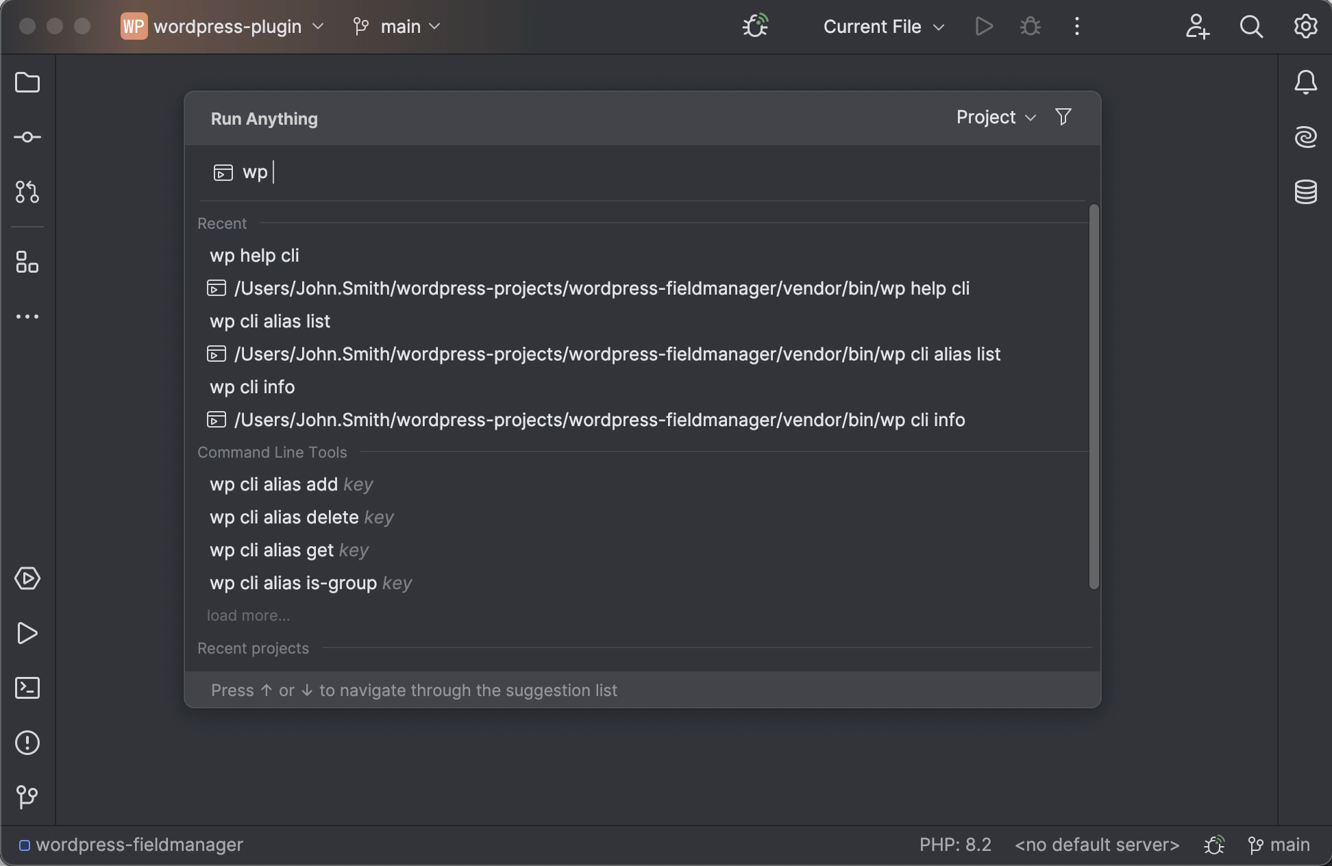Open the Project tool window
Viewport: 1332px width, 866px height.
pyautogui.click(x=27, y=82)
